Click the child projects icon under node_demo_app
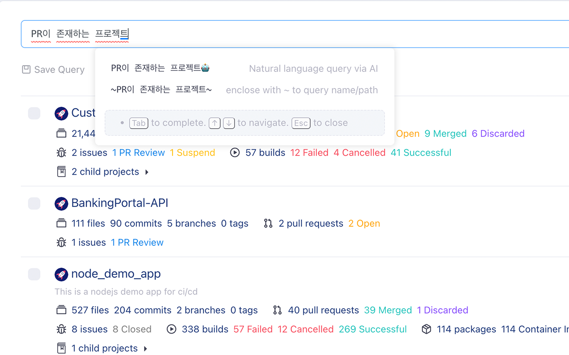 coord(61,348)
